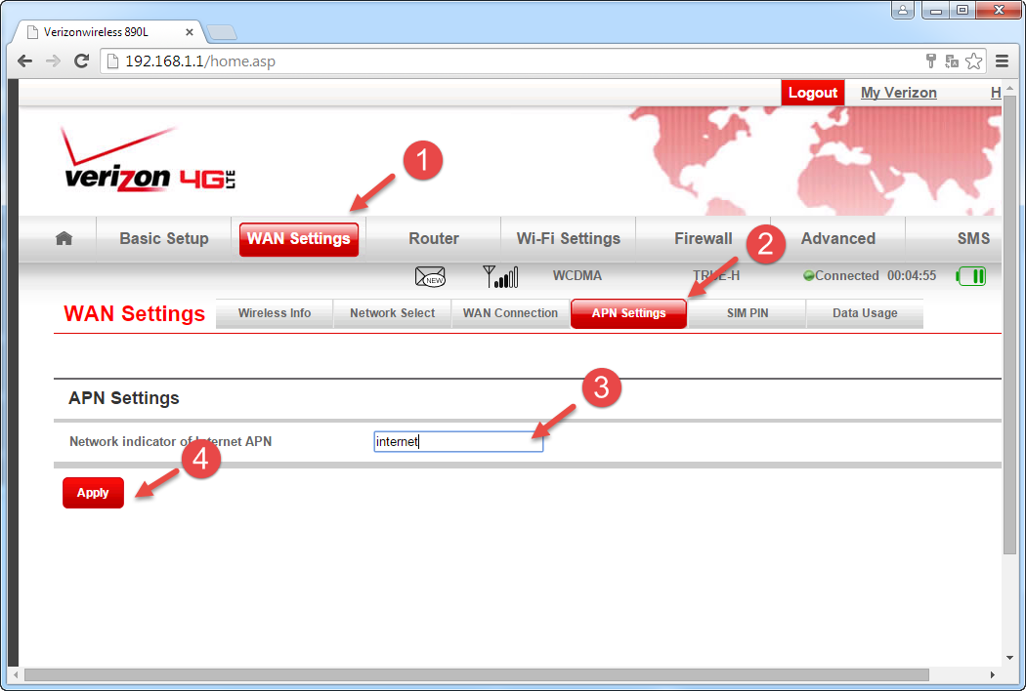Switch to Network Select tab
1026x691 pixels.
[x=392, y=313]
